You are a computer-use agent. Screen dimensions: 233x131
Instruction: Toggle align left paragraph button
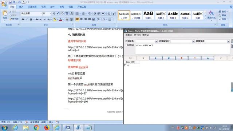coord(77,19)
